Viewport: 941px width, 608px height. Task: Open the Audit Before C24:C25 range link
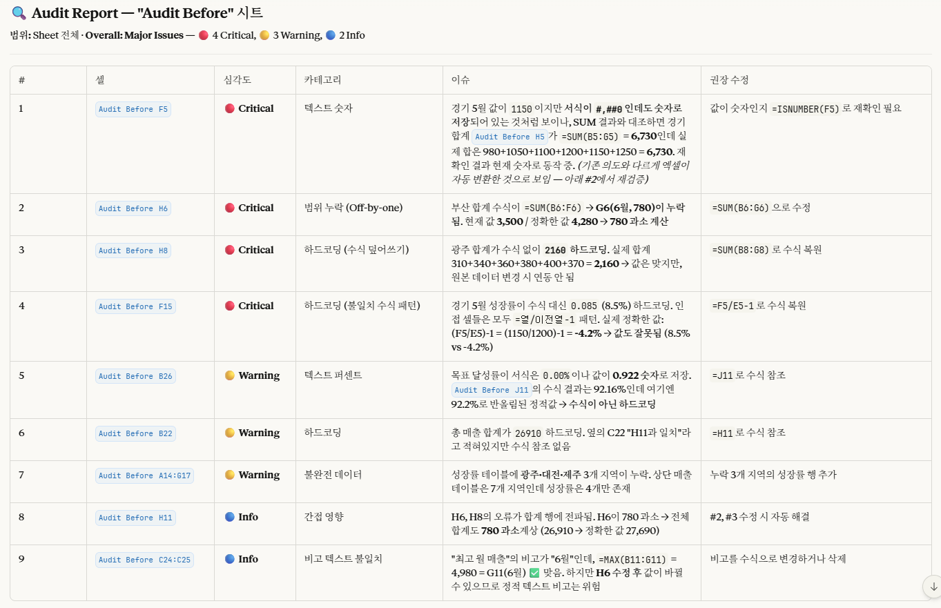coord(145,560)
